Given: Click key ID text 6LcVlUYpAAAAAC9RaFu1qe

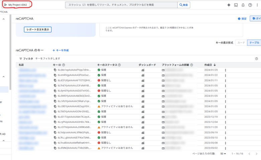Looking at the screenshot, I should pyautogui.click(x=74, y=101).
